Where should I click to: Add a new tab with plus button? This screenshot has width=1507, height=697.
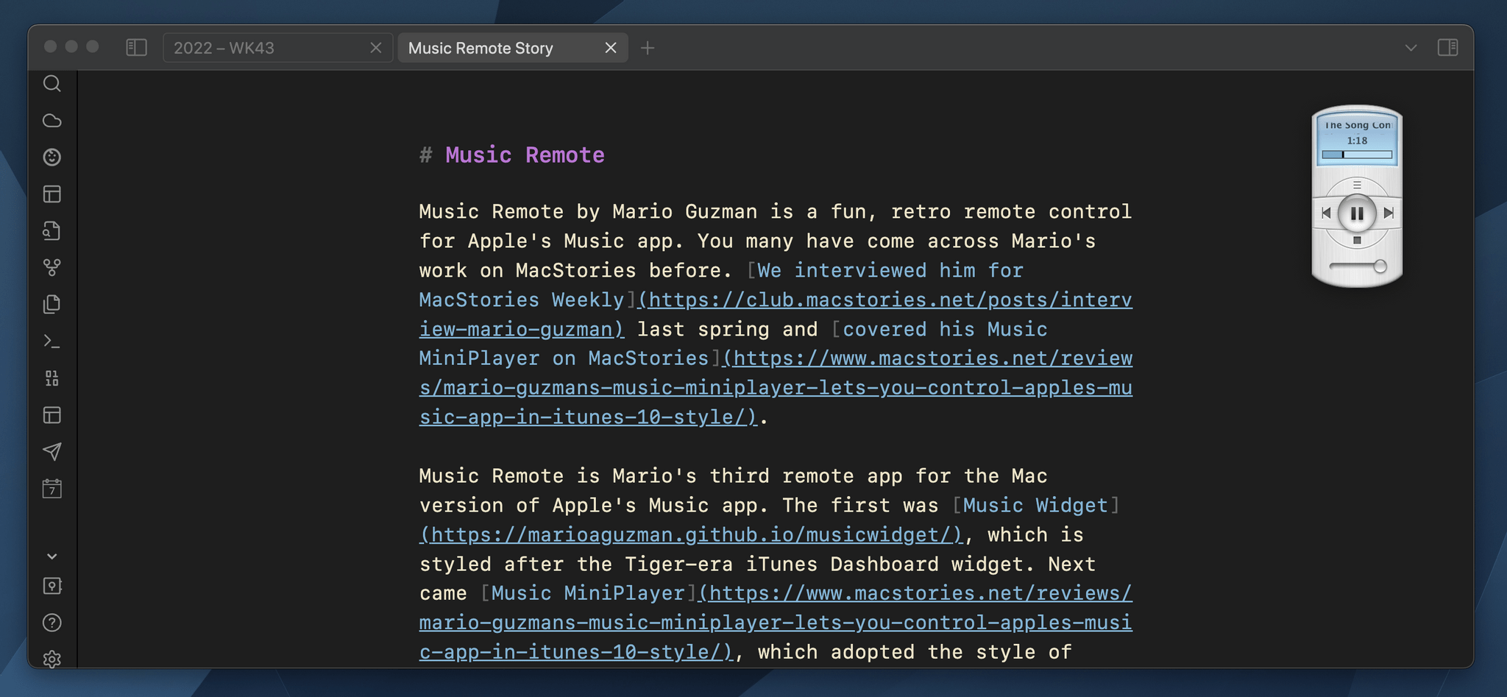click(x=647, y=48)
